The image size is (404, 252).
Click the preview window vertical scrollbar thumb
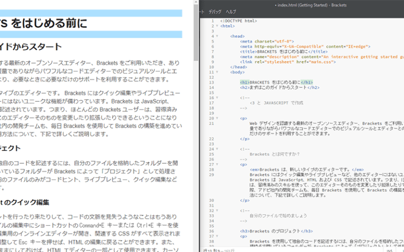pyautogui.click(x=196, y=33)
